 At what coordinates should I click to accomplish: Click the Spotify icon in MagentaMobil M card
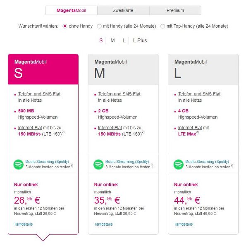point(98,165)
